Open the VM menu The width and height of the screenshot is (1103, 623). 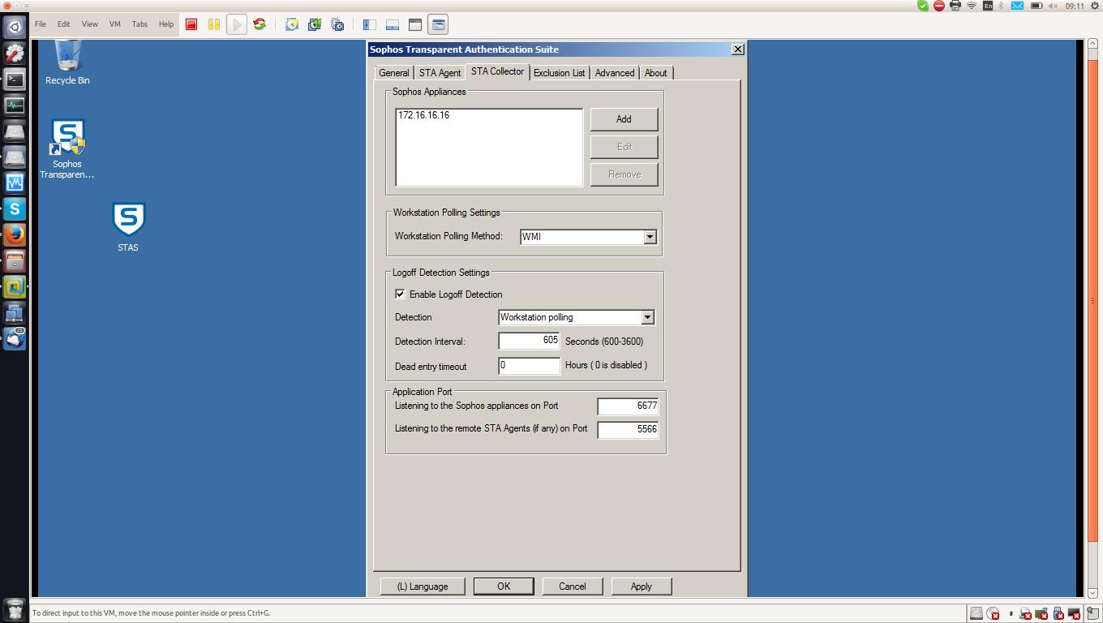[115, 24]
